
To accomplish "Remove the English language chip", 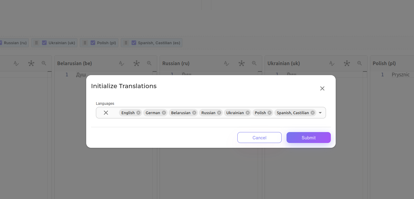I will tap(138, 113).
